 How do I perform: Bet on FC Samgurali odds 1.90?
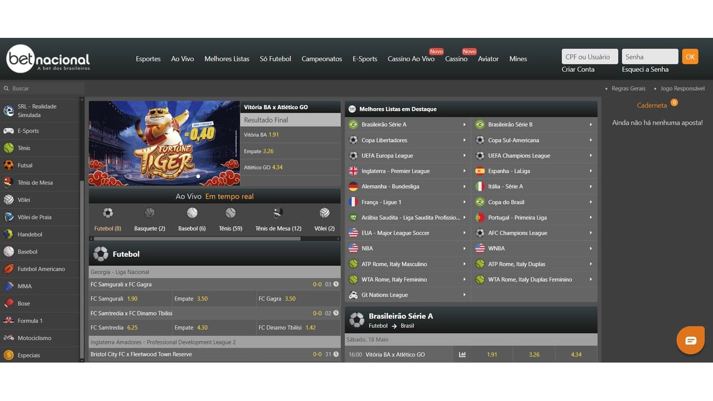click(131, 299)
